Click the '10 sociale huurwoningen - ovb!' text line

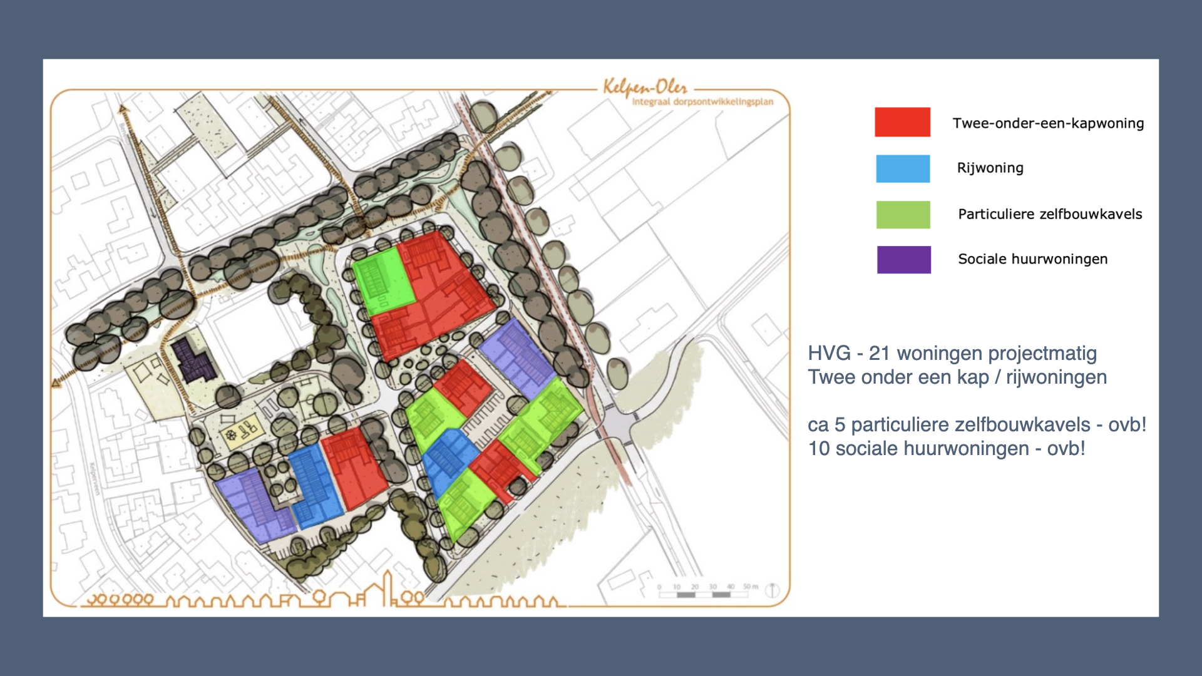946,448
